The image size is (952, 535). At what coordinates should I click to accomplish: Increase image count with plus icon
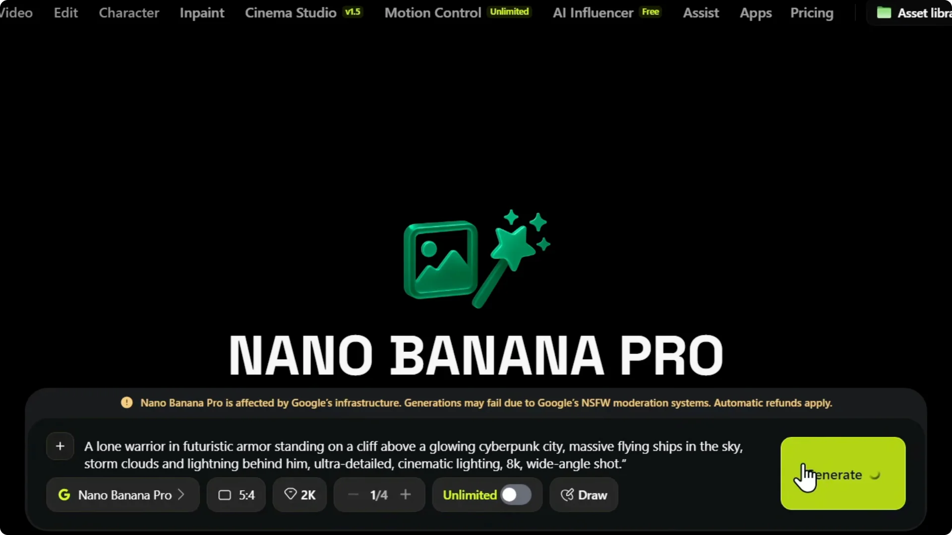click(x=406, y=494)
